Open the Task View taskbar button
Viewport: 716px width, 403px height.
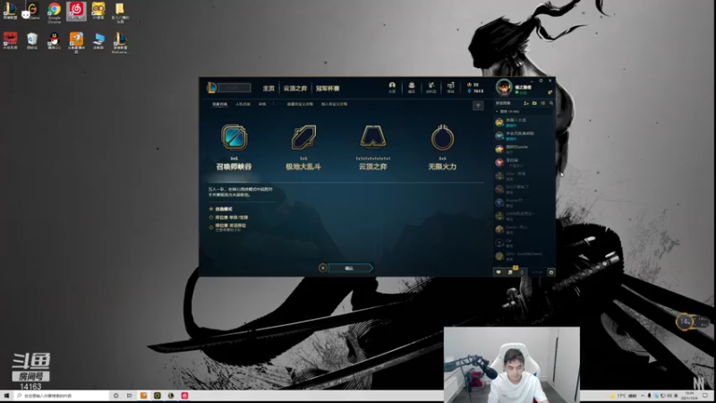pyautogui.click(x=129, y=395)
